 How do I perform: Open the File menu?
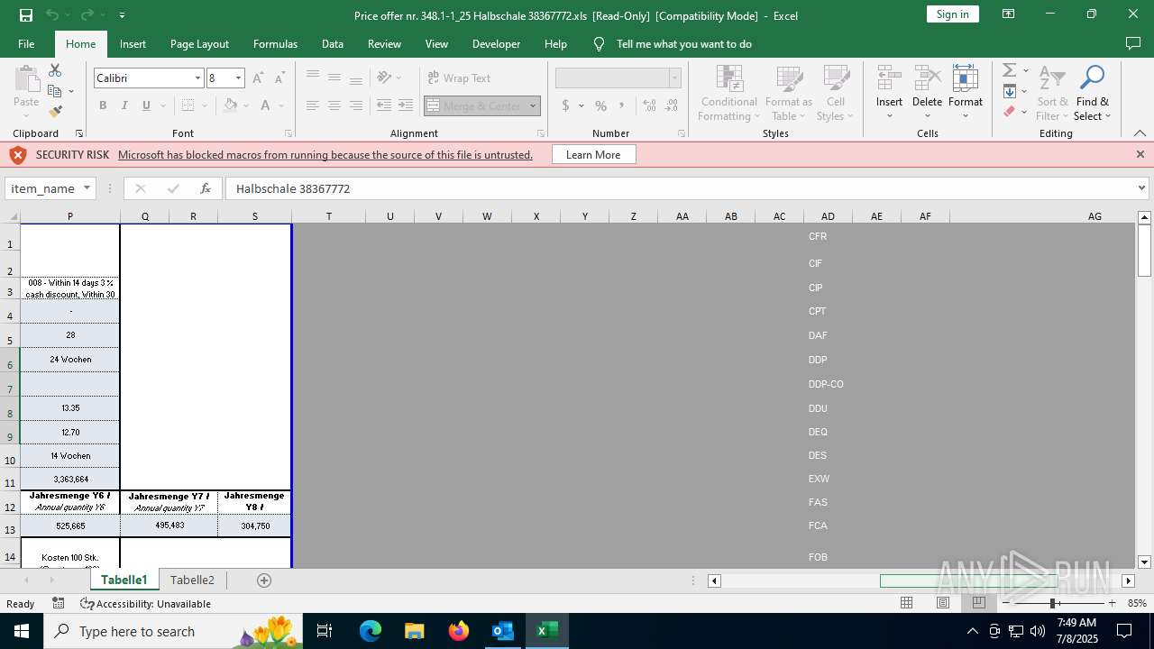click(x=26, y=43)
